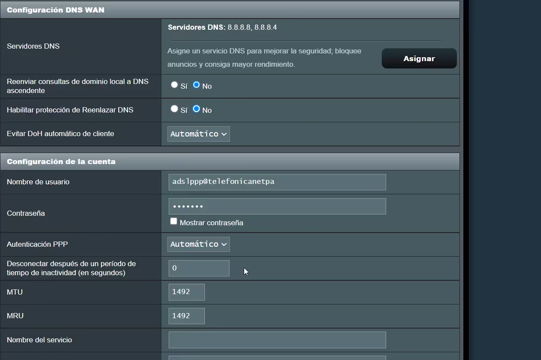Image resolution: width=541 pixels, height=360 pixels.
Task: Select No for Reenviar consultas de dominio local
Action: tap(196, 85)
